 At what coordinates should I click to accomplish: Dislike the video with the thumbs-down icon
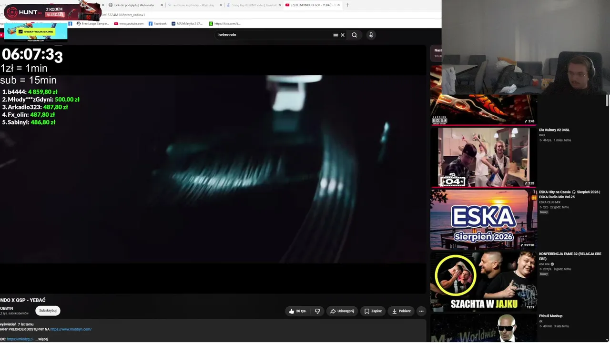tap(317, 311)
